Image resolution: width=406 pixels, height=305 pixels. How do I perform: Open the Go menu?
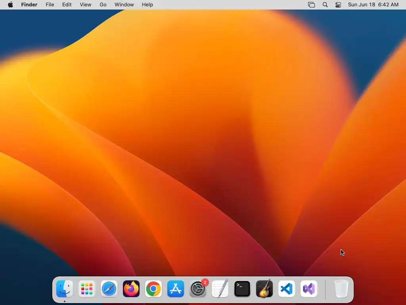click(103, 5)
